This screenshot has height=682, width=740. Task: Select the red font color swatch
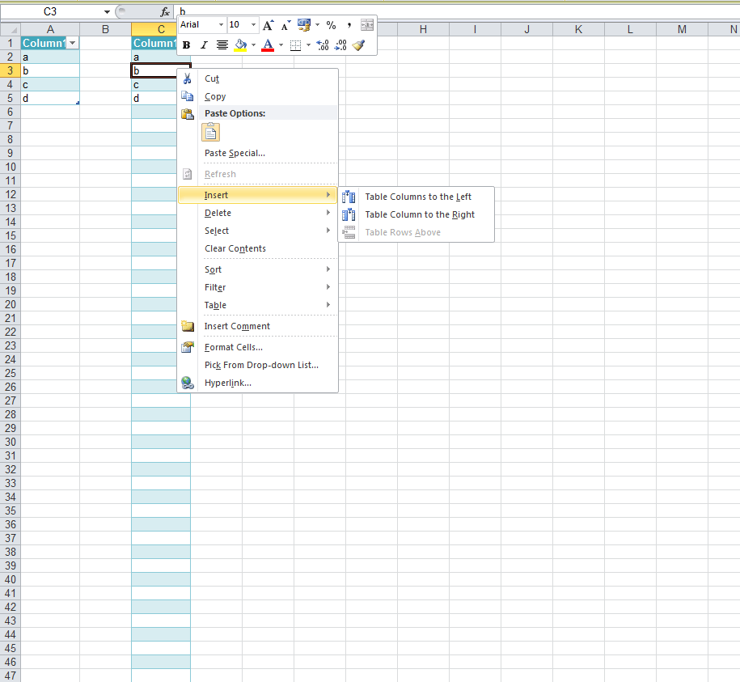coord(267,49)
